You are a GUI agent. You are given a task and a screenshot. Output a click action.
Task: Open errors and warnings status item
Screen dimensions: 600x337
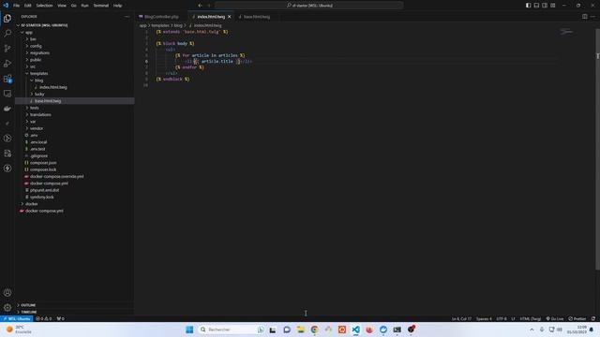[44, 318]
